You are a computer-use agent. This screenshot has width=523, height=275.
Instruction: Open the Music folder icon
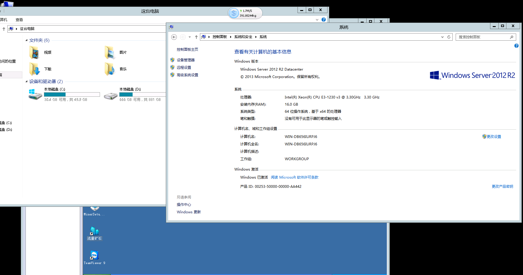pyautogui.click(x=110, y=69)
